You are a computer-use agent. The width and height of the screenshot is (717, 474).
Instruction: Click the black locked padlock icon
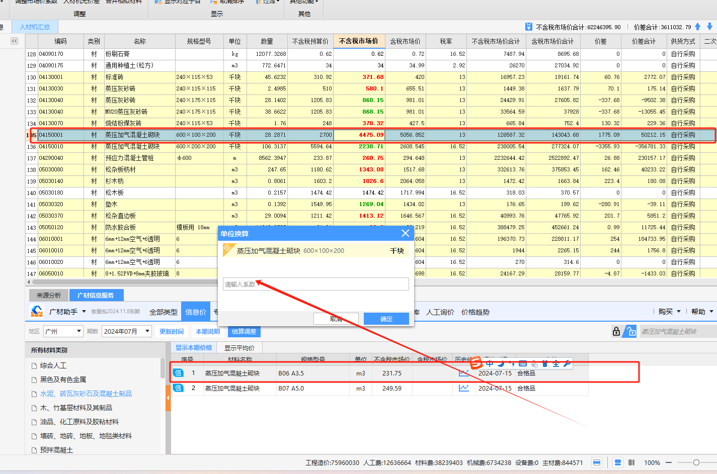[x=616, y=331]
